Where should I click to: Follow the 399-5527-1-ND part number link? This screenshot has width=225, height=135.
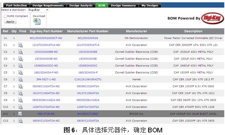46,79
